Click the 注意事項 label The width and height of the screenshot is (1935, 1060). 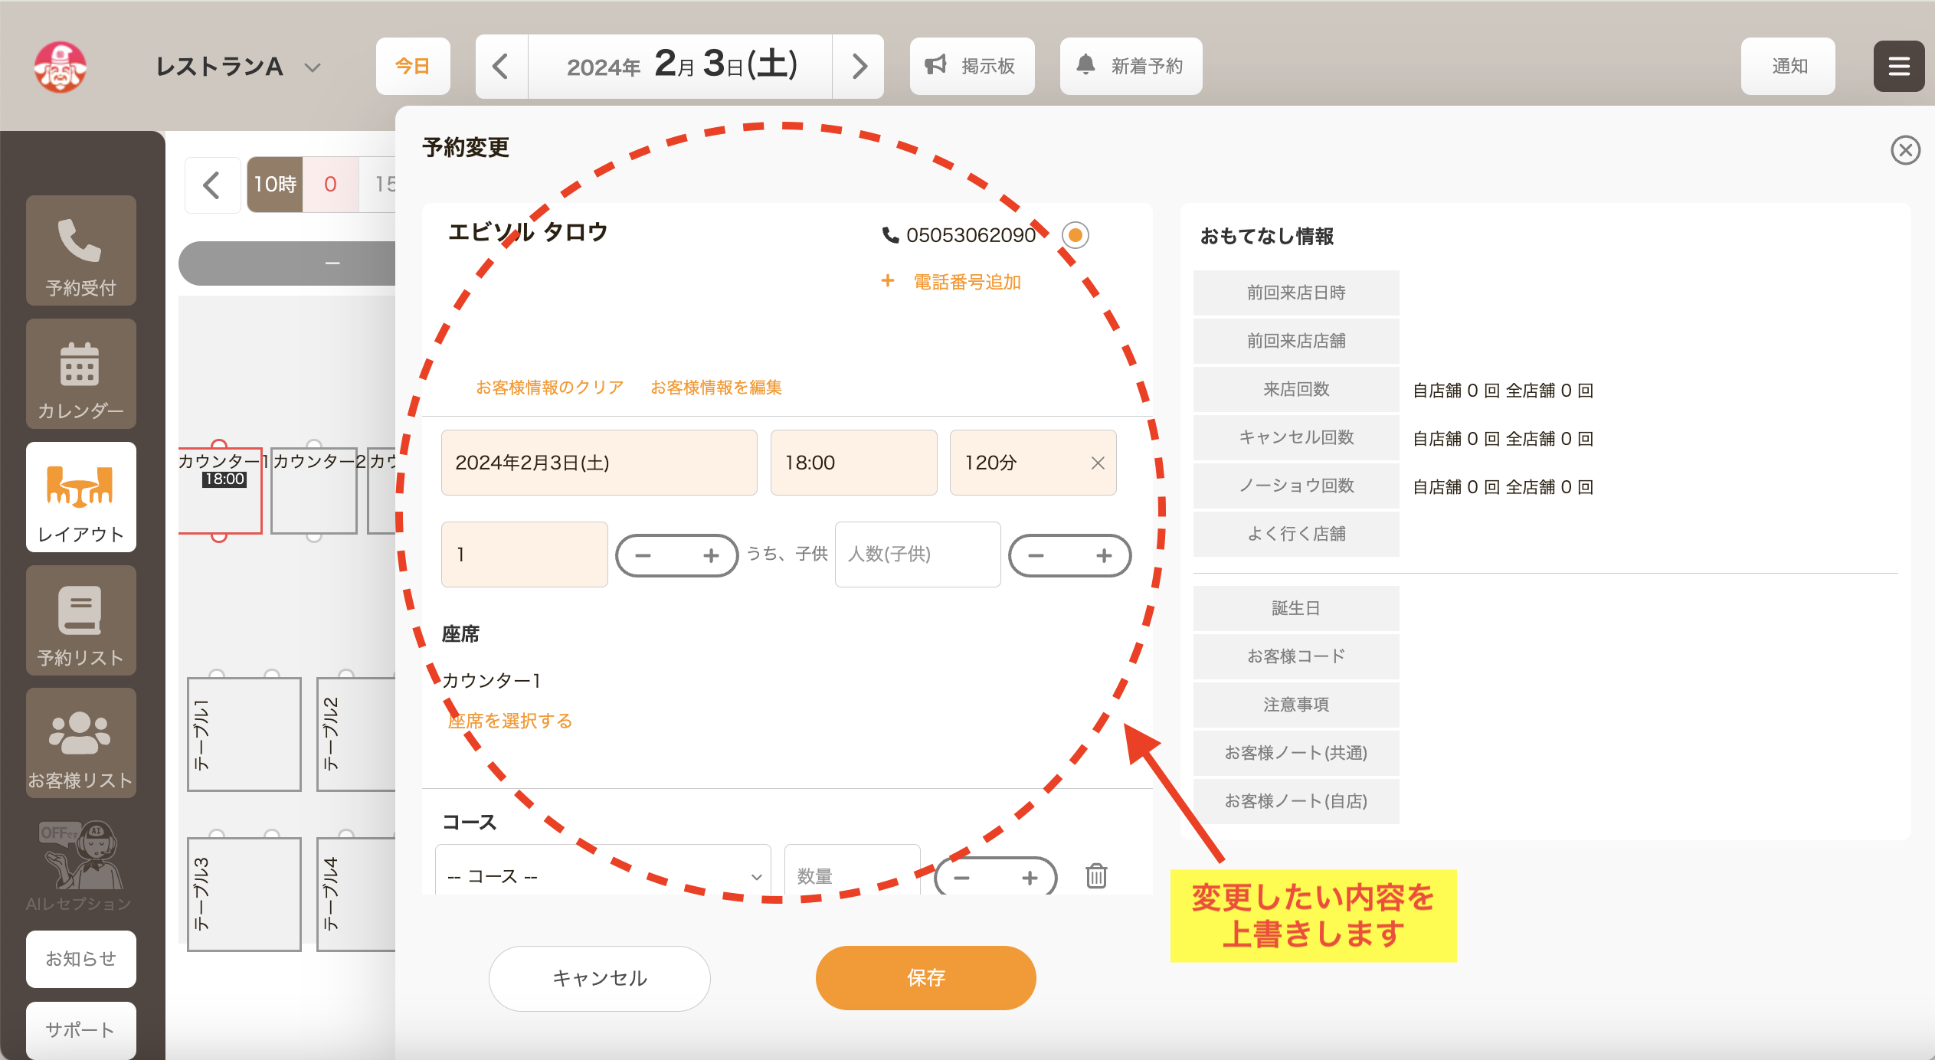[x=1296, y=705]
